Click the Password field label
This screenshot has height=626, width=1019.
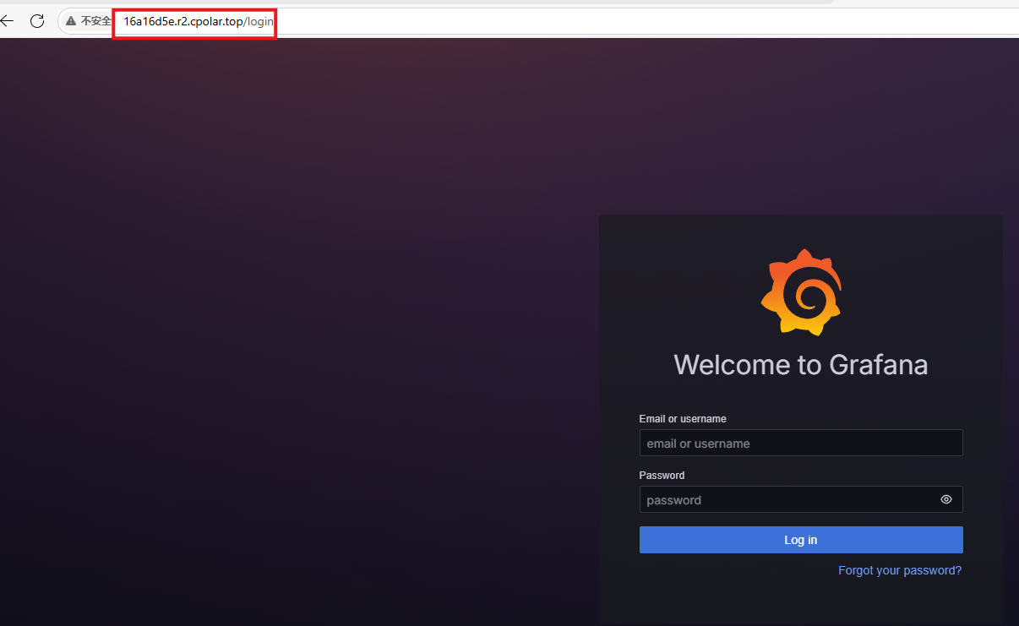[662, 476]
